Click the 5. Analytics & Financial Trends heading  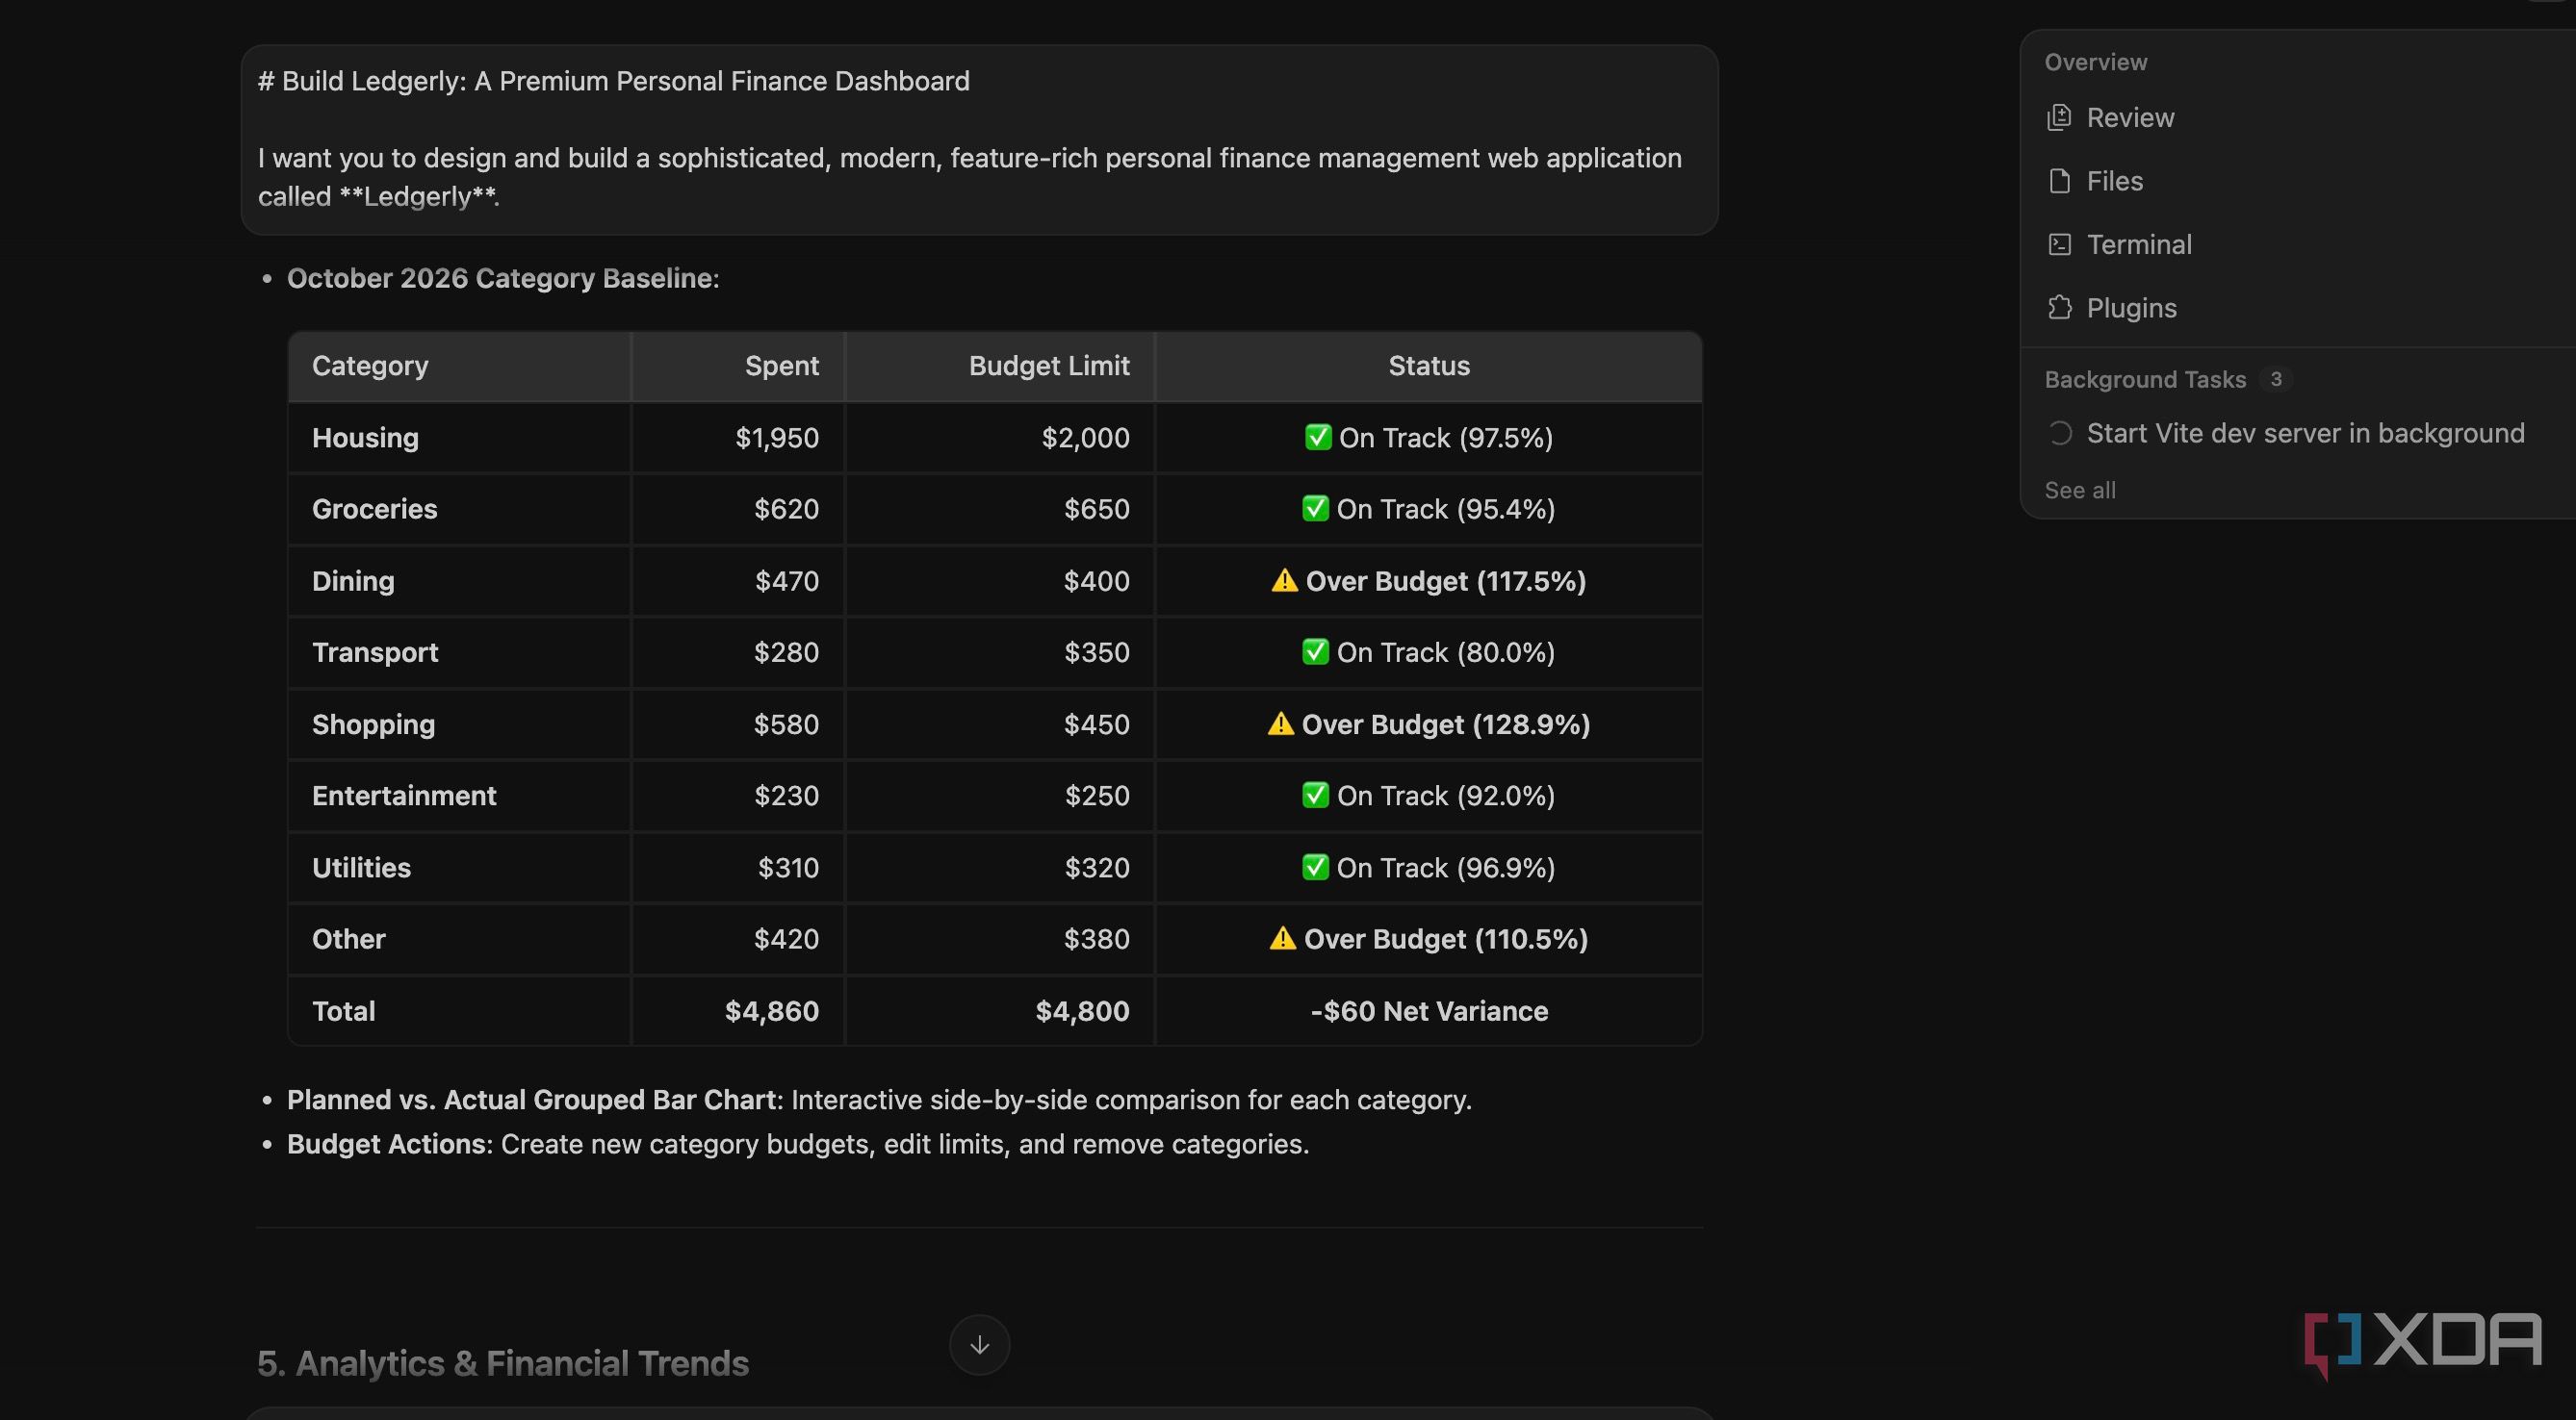(x=502, y=1363)
